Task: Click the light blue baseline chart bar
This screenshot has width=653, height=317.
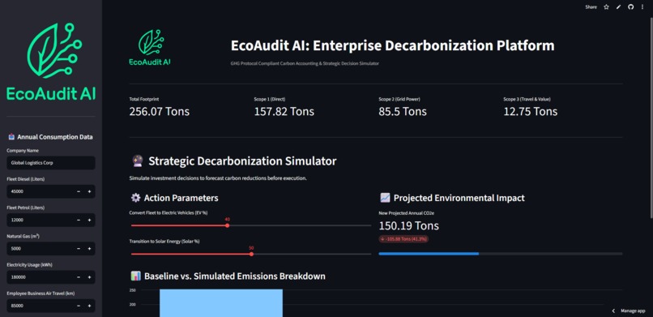Action: (x=221, y=303)
